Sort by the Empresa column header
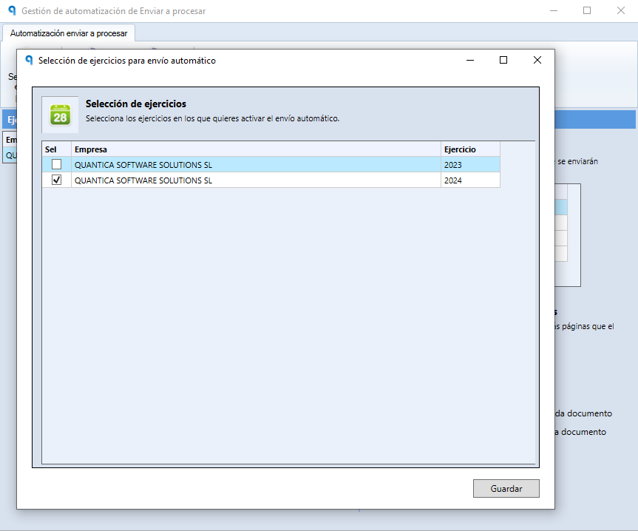 click(x=256, y=149)
